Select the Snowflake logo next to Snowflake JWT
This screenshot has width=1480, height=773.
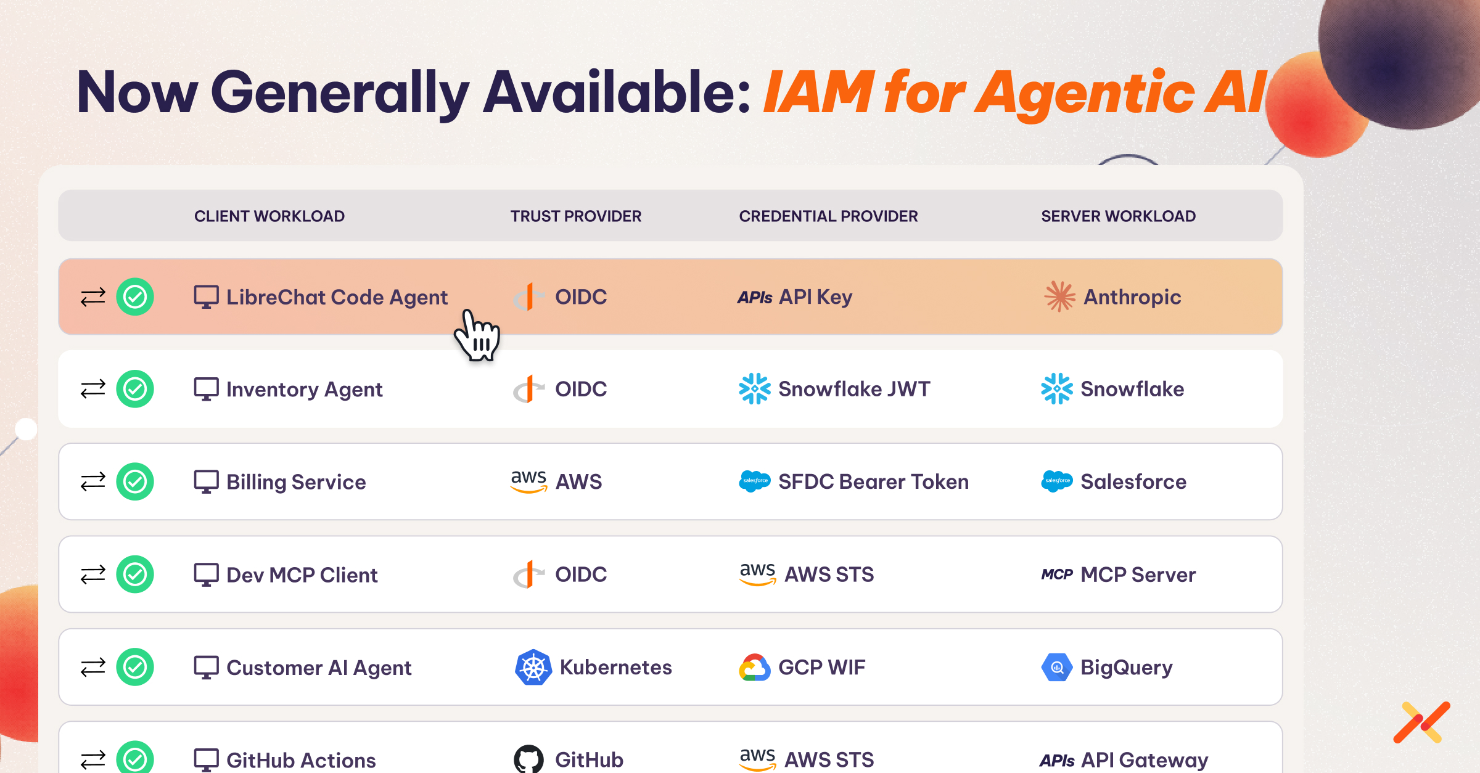click(x=754, y=389)
